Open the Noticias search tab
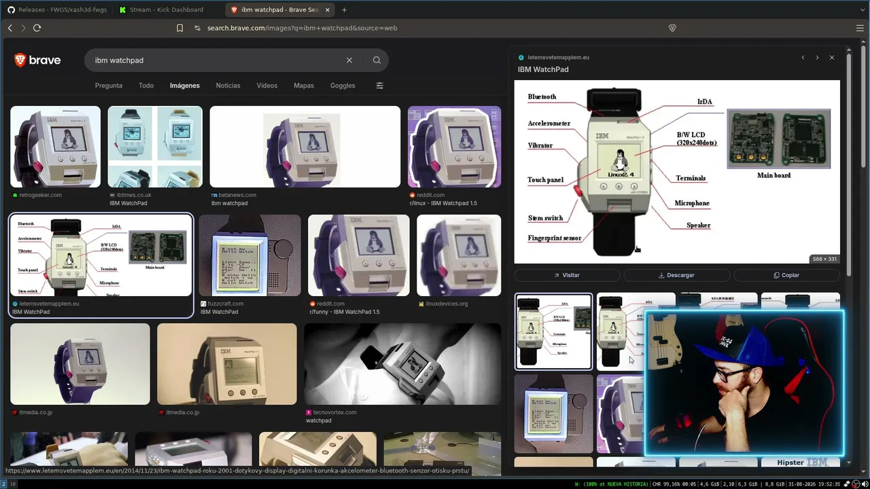870x489 pixels. (x=228, y=86)
